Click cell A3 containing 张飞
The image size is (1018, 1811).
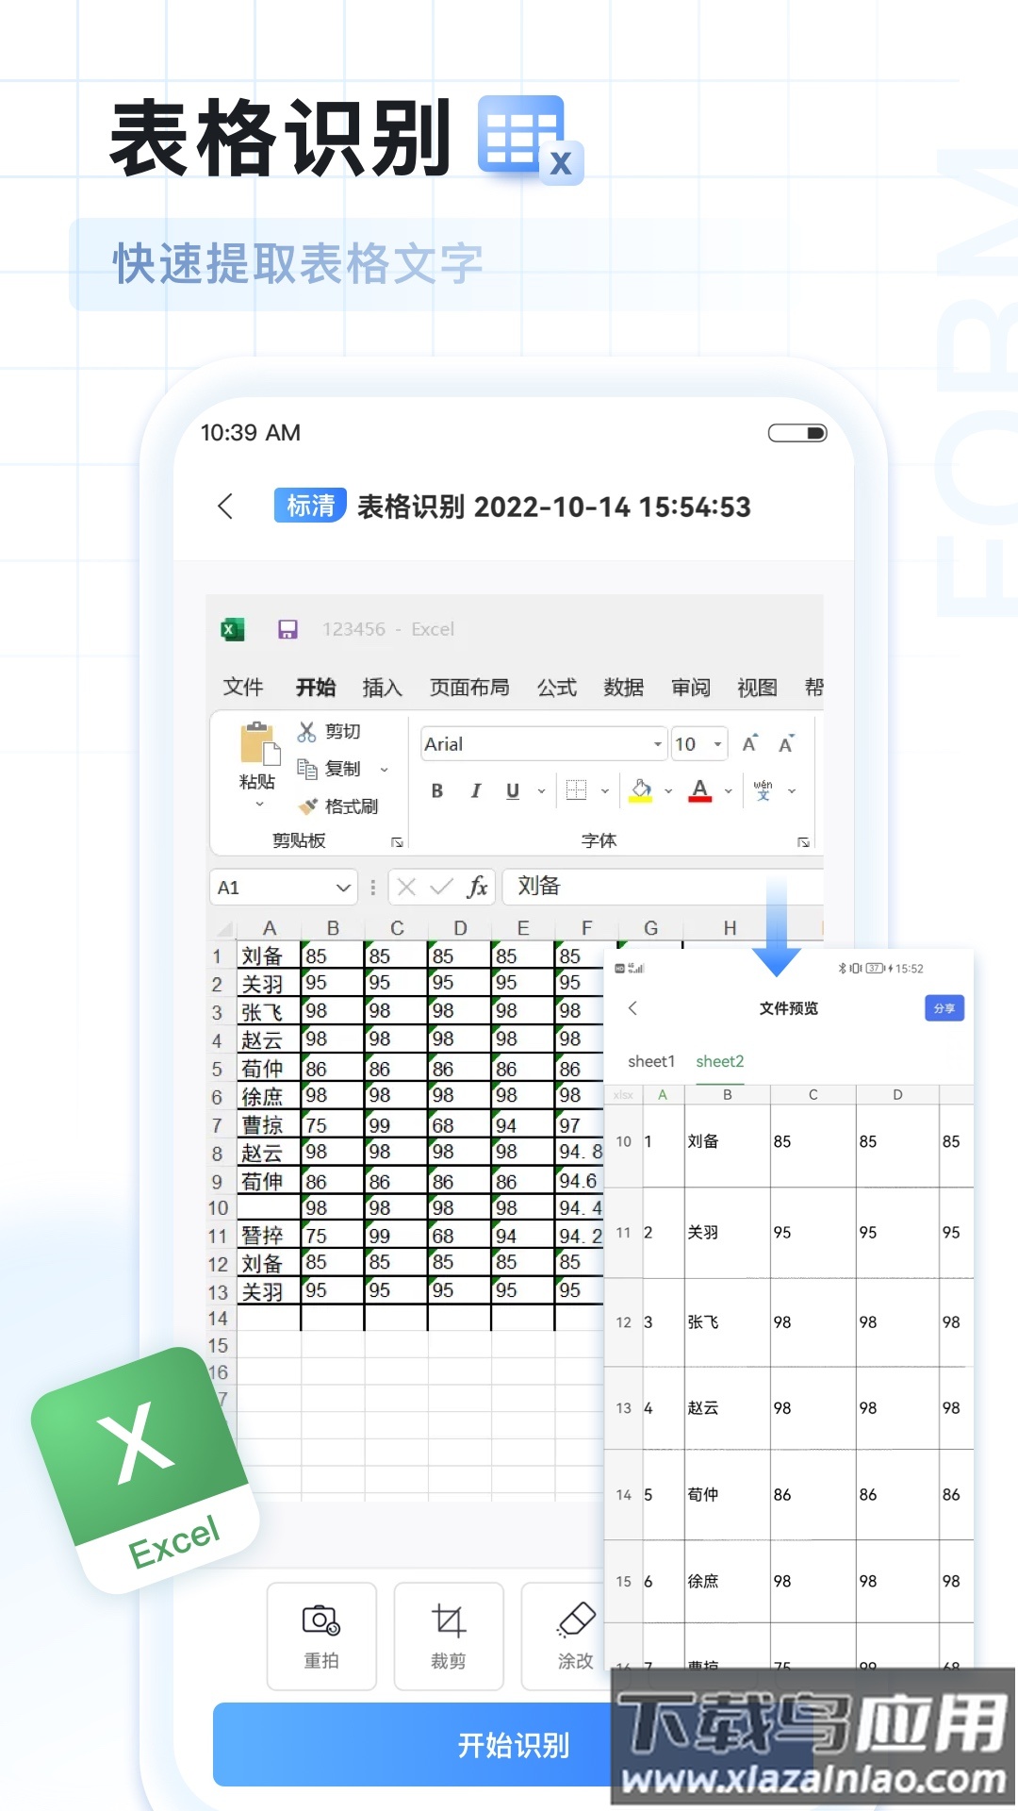point(268,1012)
